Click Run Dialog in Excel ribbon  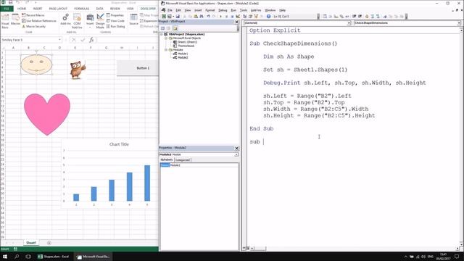click(x=115, y=26)
